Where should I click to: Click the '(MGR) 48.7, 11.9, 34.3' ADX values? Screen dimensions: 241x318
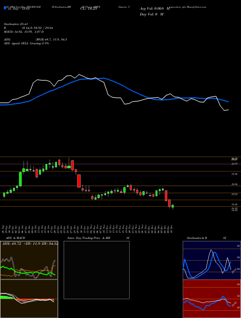(x=51, y=40)
